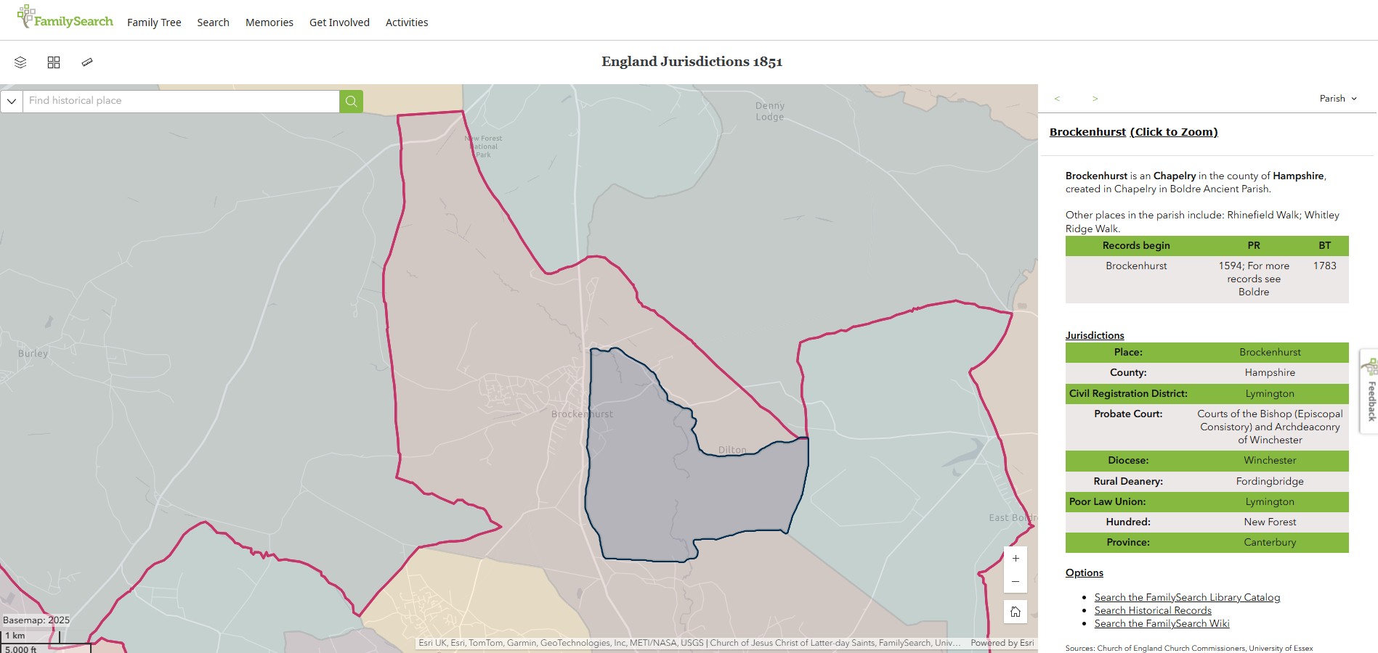The width and height of the screenshot is (1378, 653).
Task: Select the Measure tool
Action: (87, 62)
